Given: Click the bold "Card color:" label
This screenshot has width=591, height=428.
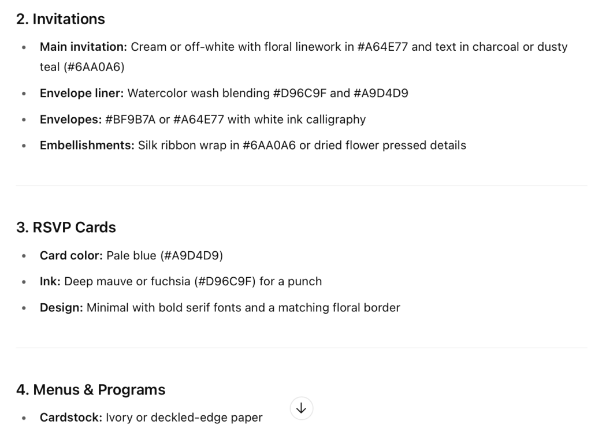Looking at the screenshot, I should (x=72, y=255).
